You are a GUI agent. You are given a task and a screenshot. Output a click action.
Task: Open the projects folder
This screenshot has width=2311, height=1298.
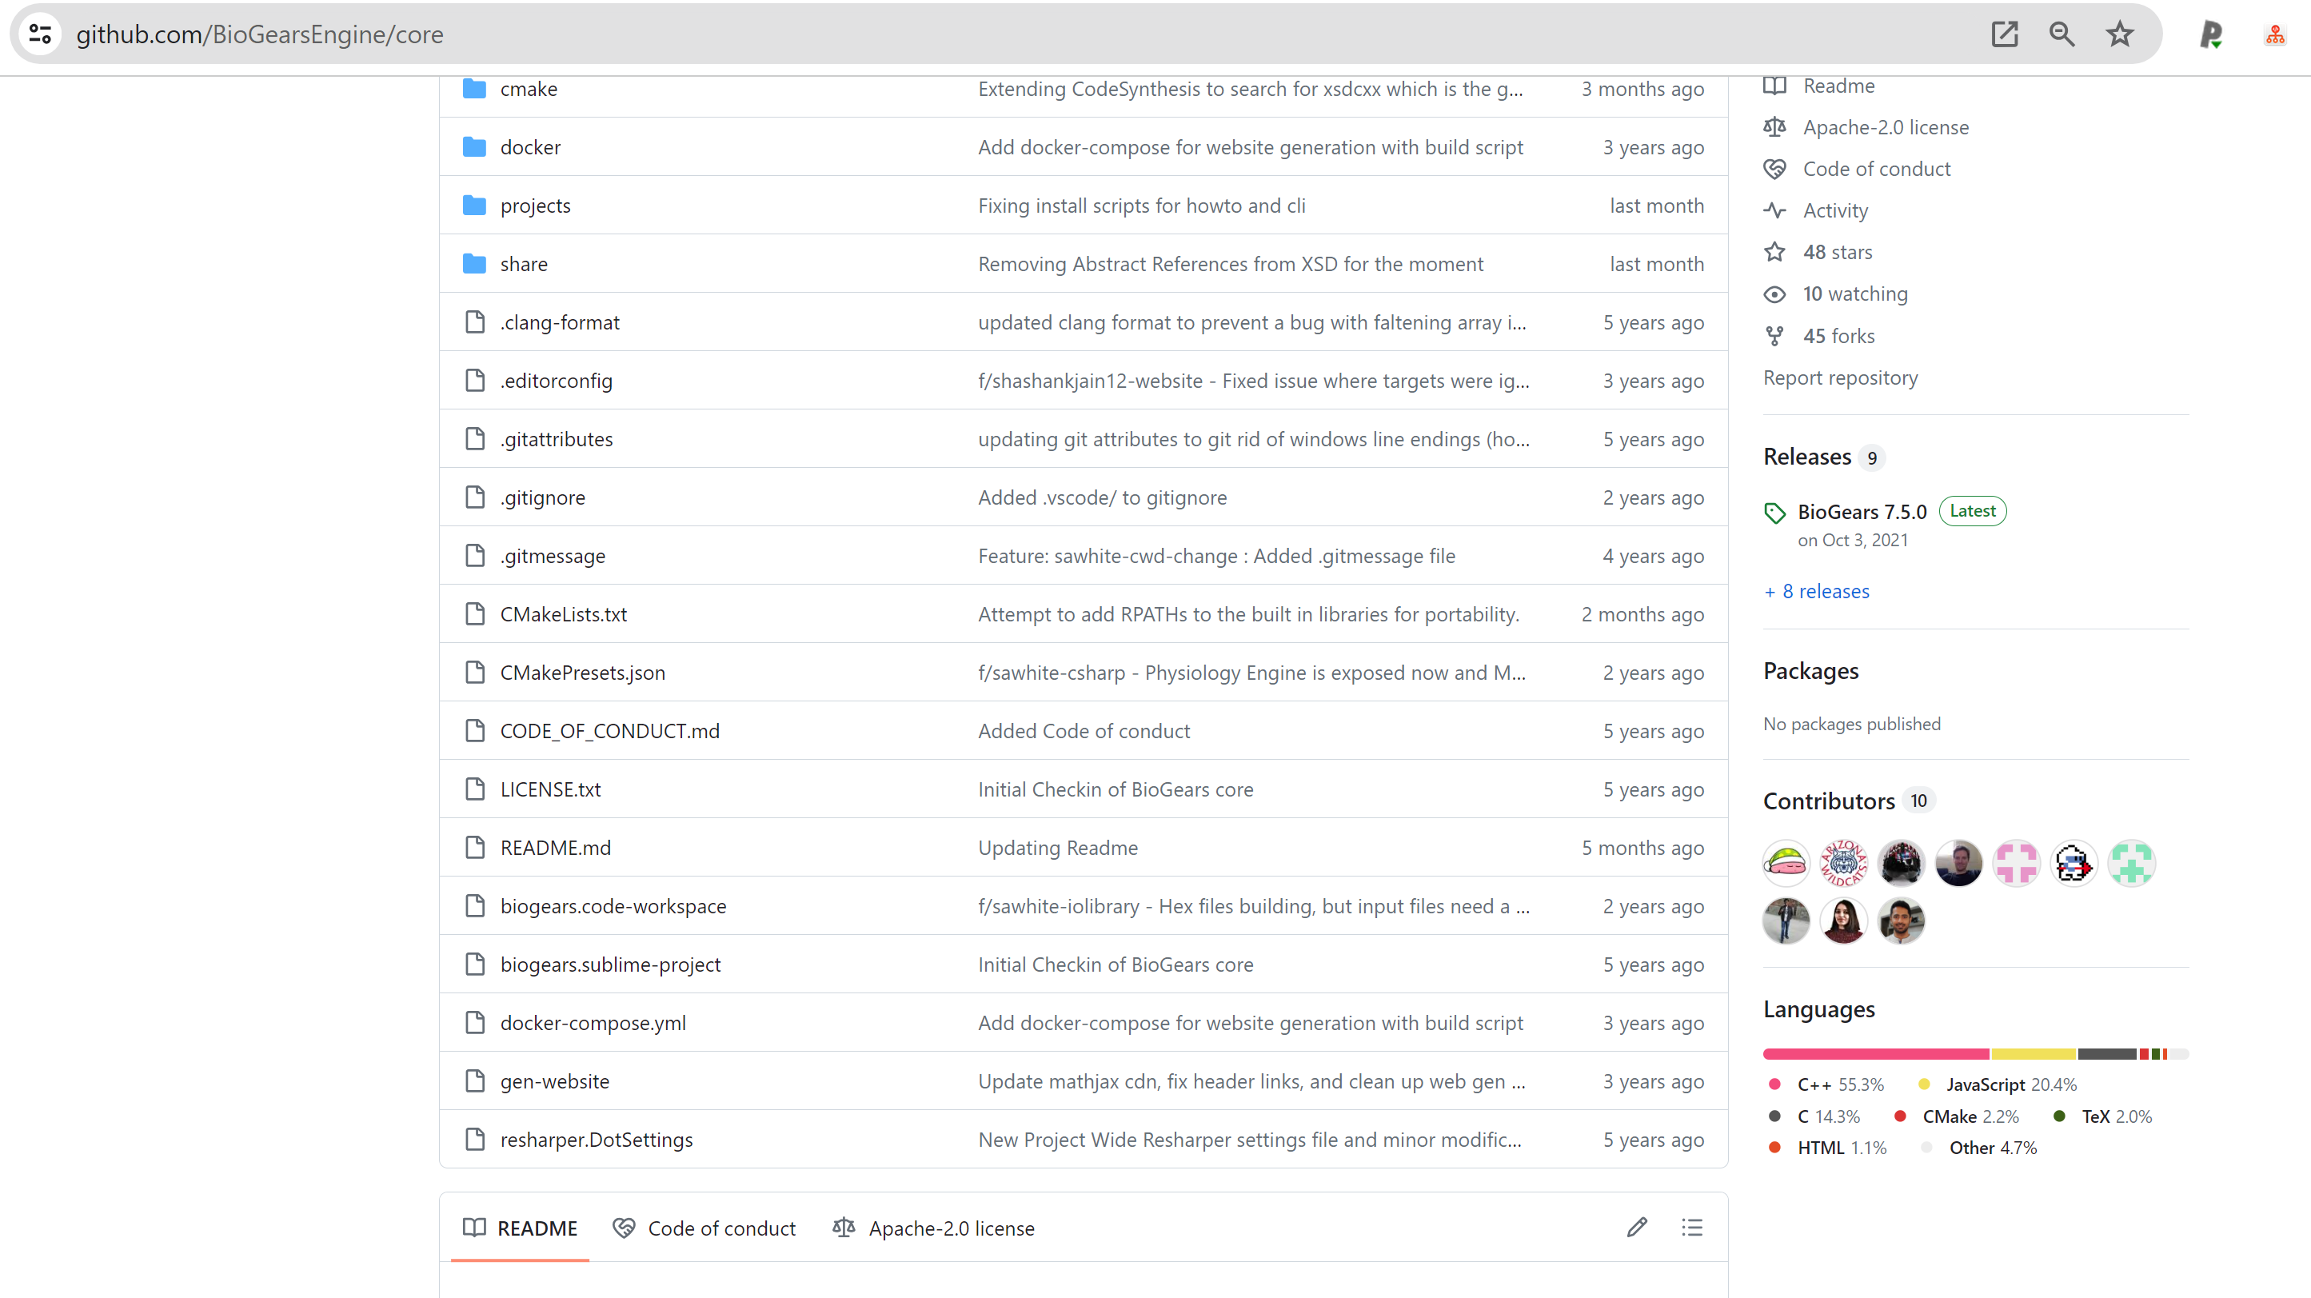535,206
